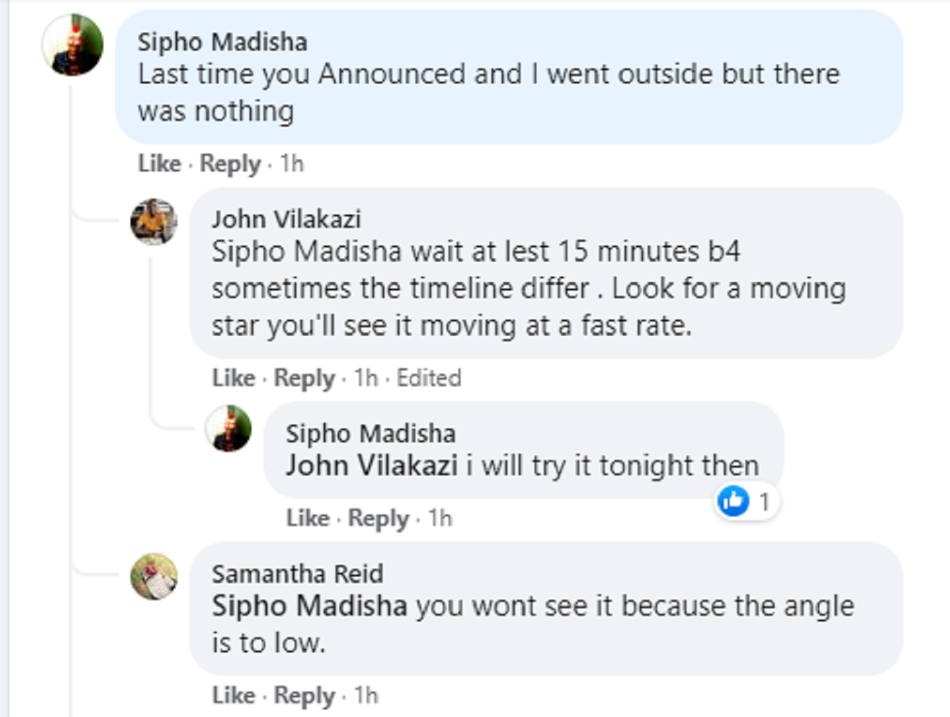Click Sipho Madisha's avatar in nested reply
The image size is (950, 717).
coord(228,428)
